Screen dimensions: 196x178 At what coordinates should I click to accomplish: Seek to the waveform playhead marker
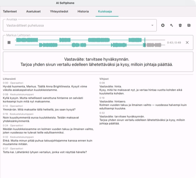point(145,43)
